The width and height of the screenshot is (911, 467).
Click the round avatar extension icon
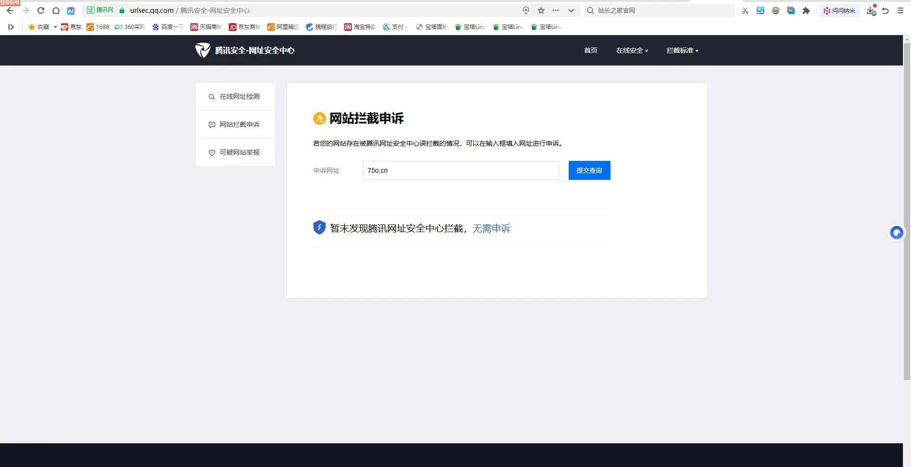pyautogui.click(x=776, y=10)
